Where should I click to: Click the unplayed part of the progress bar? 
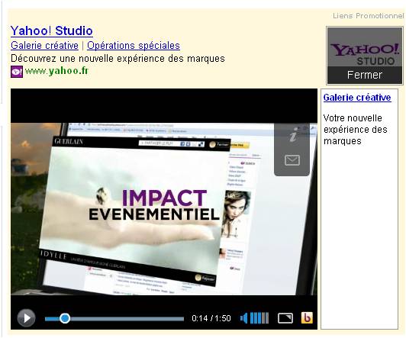coord(127,319)
